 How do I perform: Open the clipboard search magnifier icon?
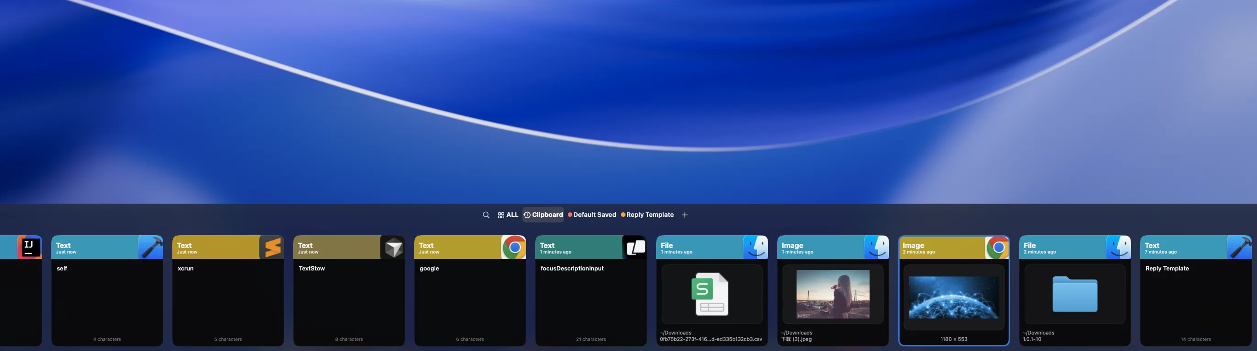[486, 215]
